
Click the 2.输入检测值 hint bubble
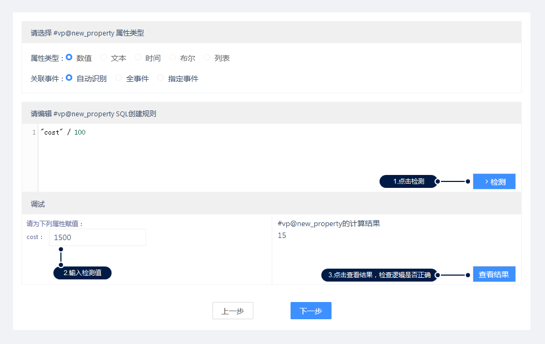pyautogui.click(x=82, y=273)
